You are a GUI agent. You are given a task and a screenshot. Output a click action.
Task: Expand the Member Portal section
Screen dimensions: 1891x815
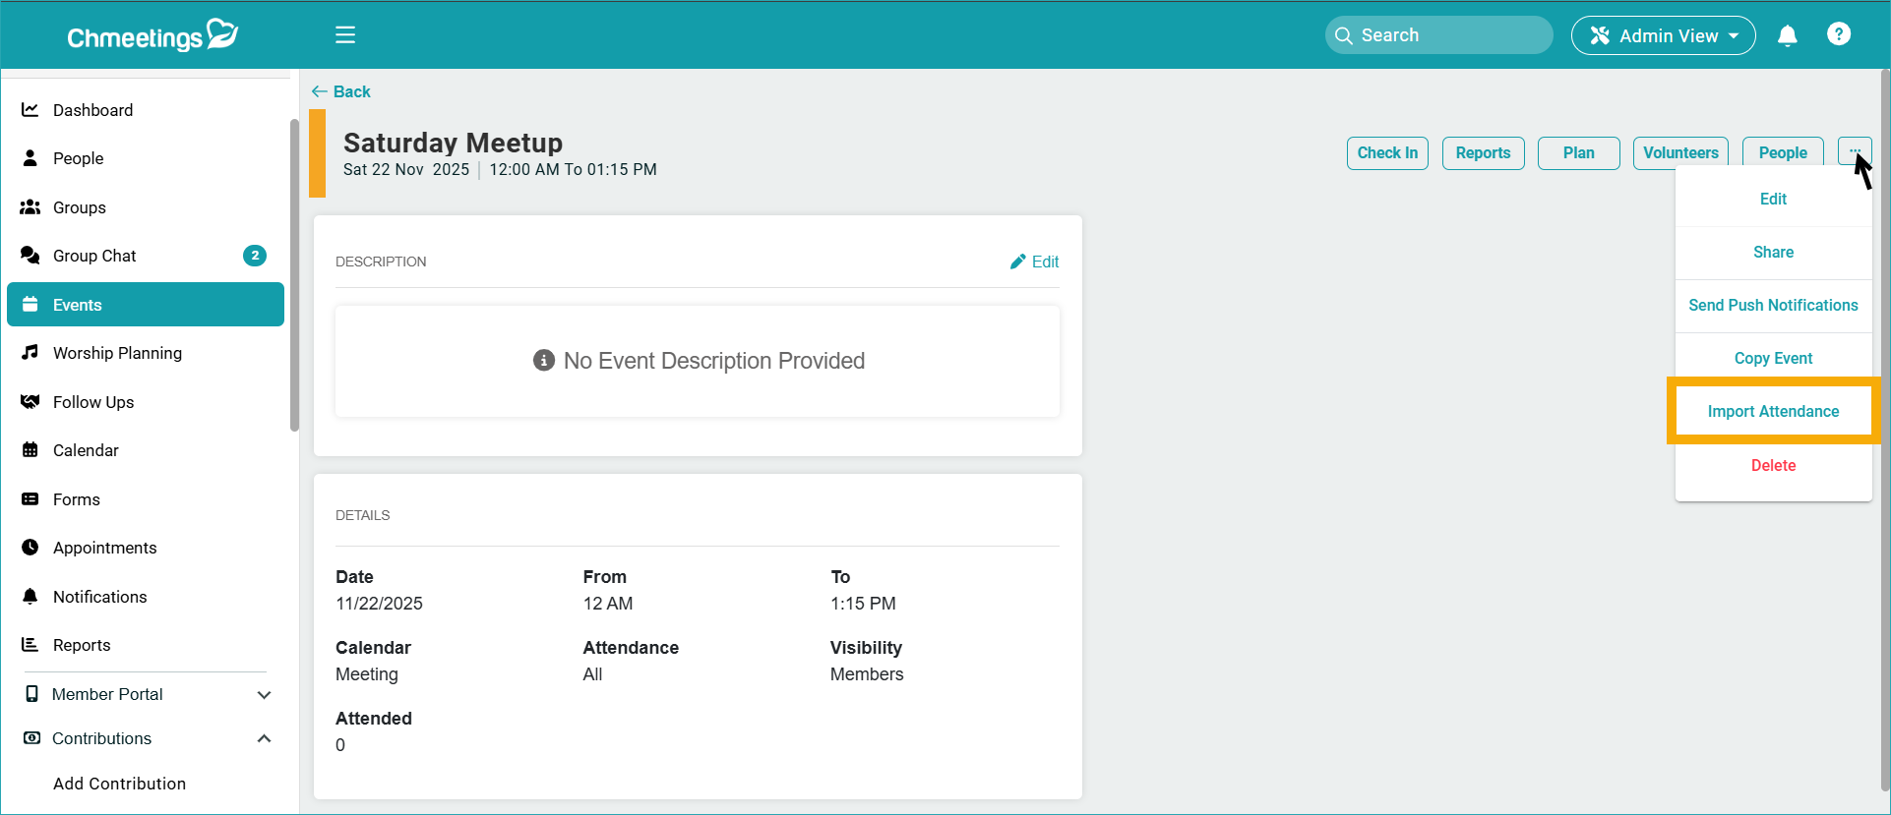click(264, 694)
